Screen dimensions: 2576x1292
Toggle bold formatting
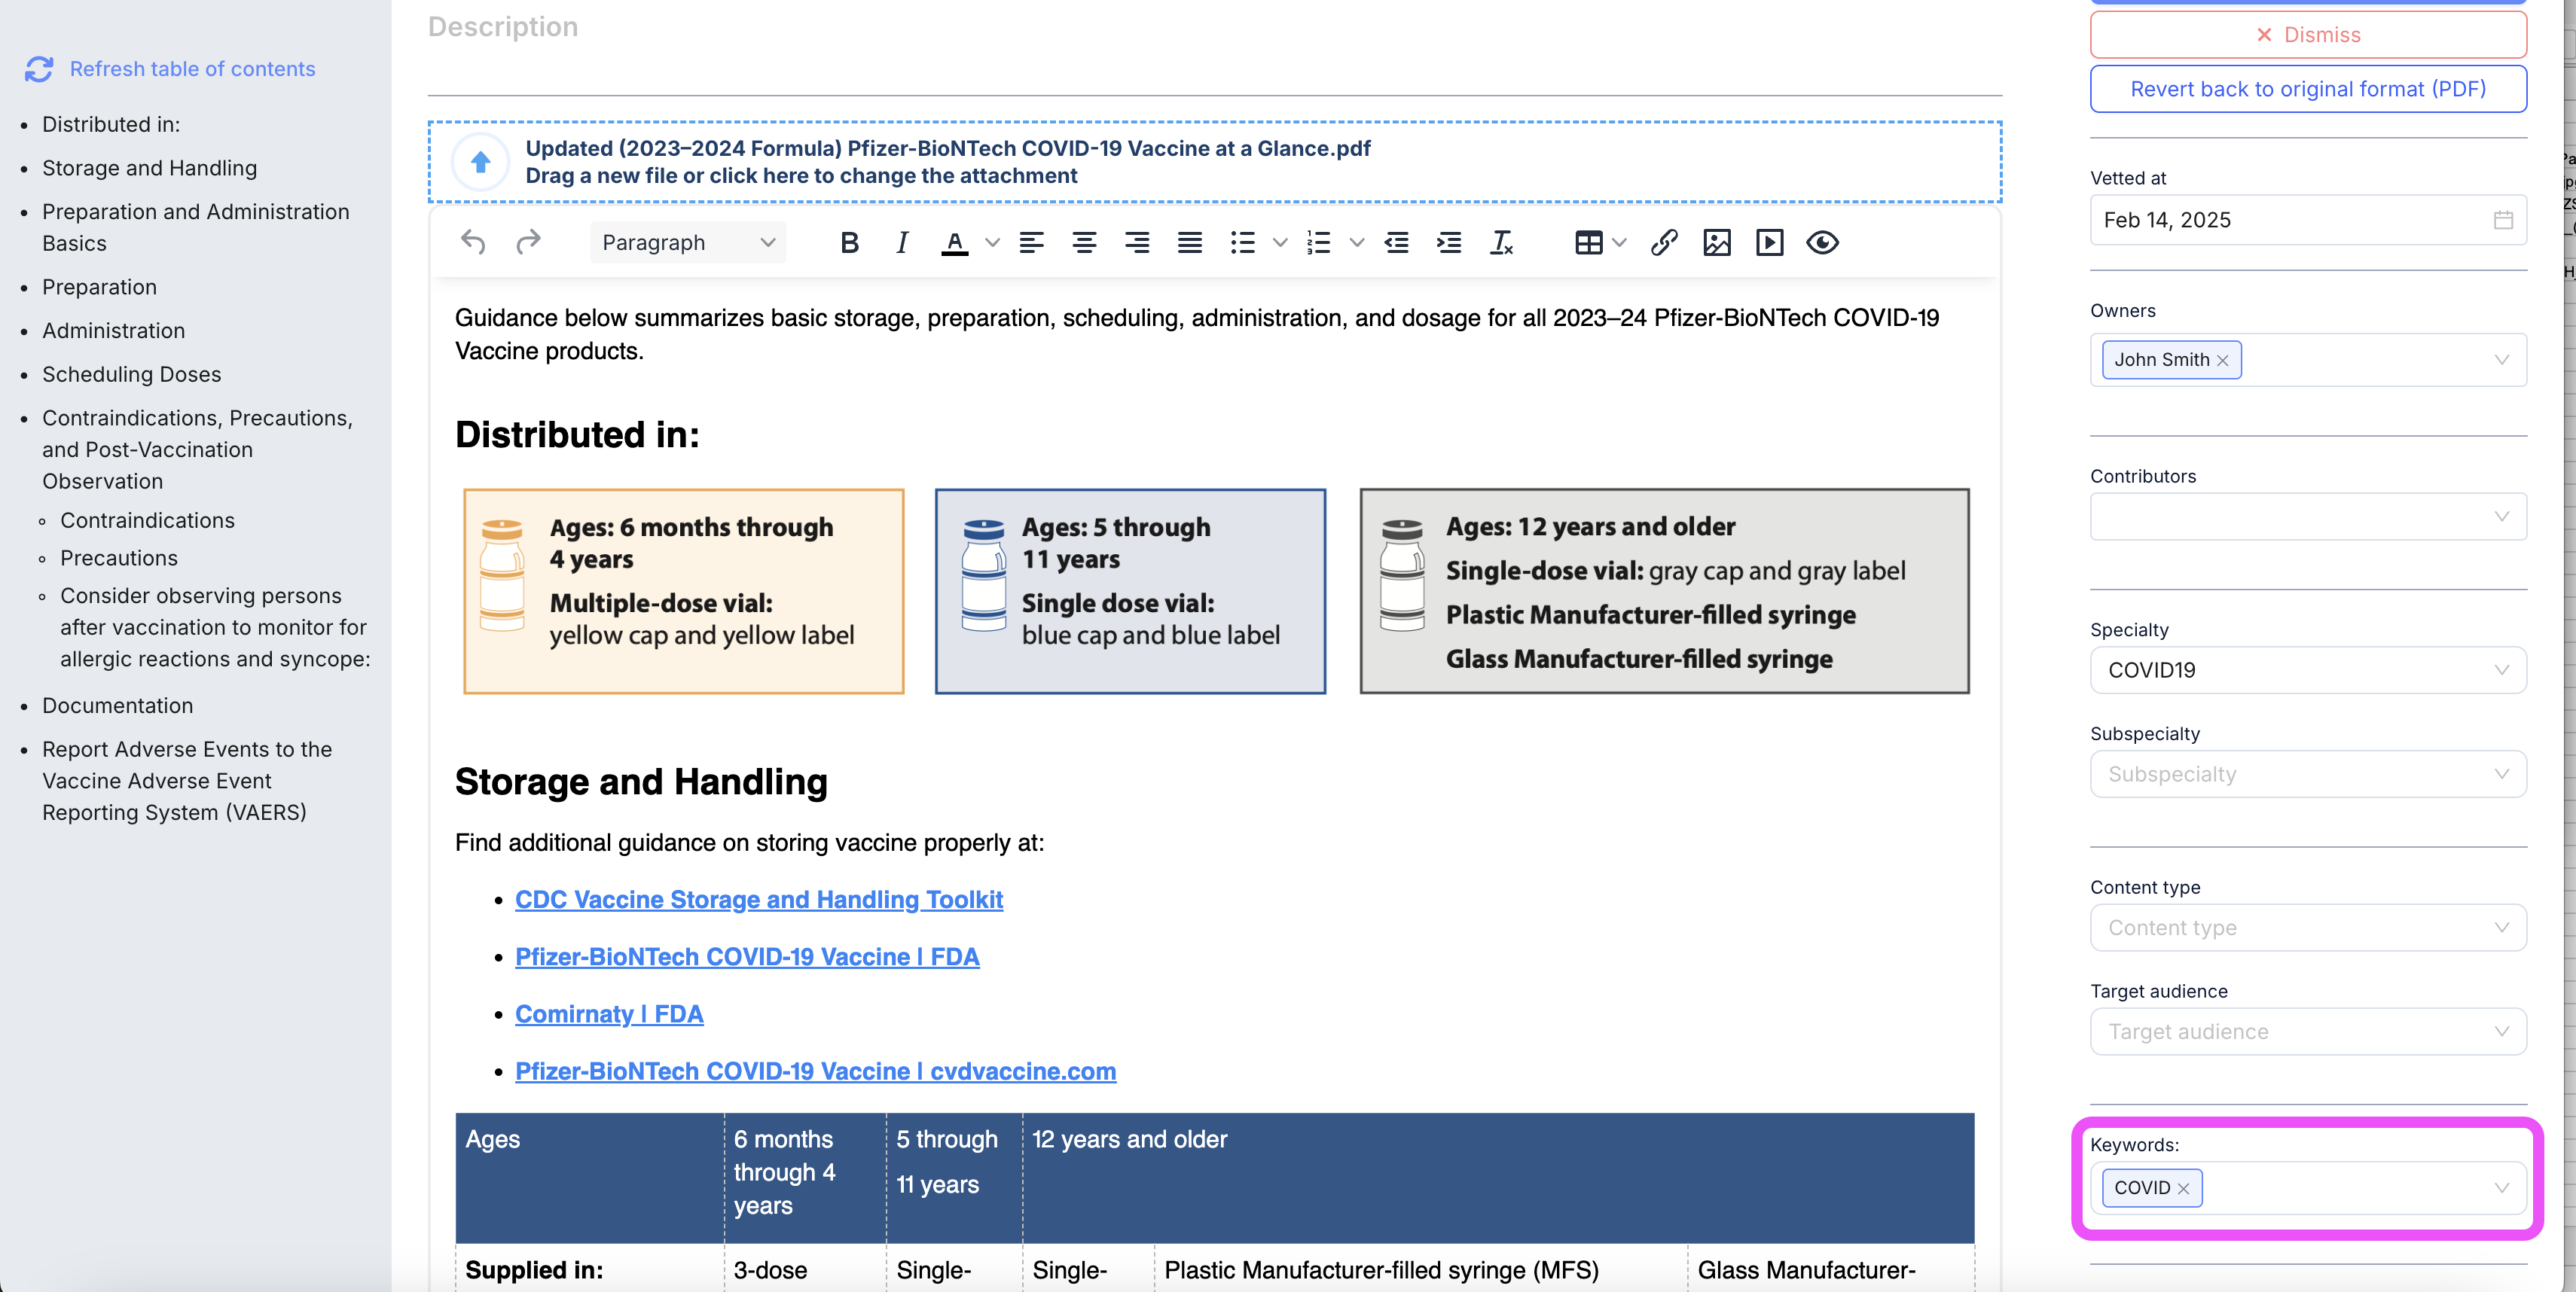pos(849,242)
